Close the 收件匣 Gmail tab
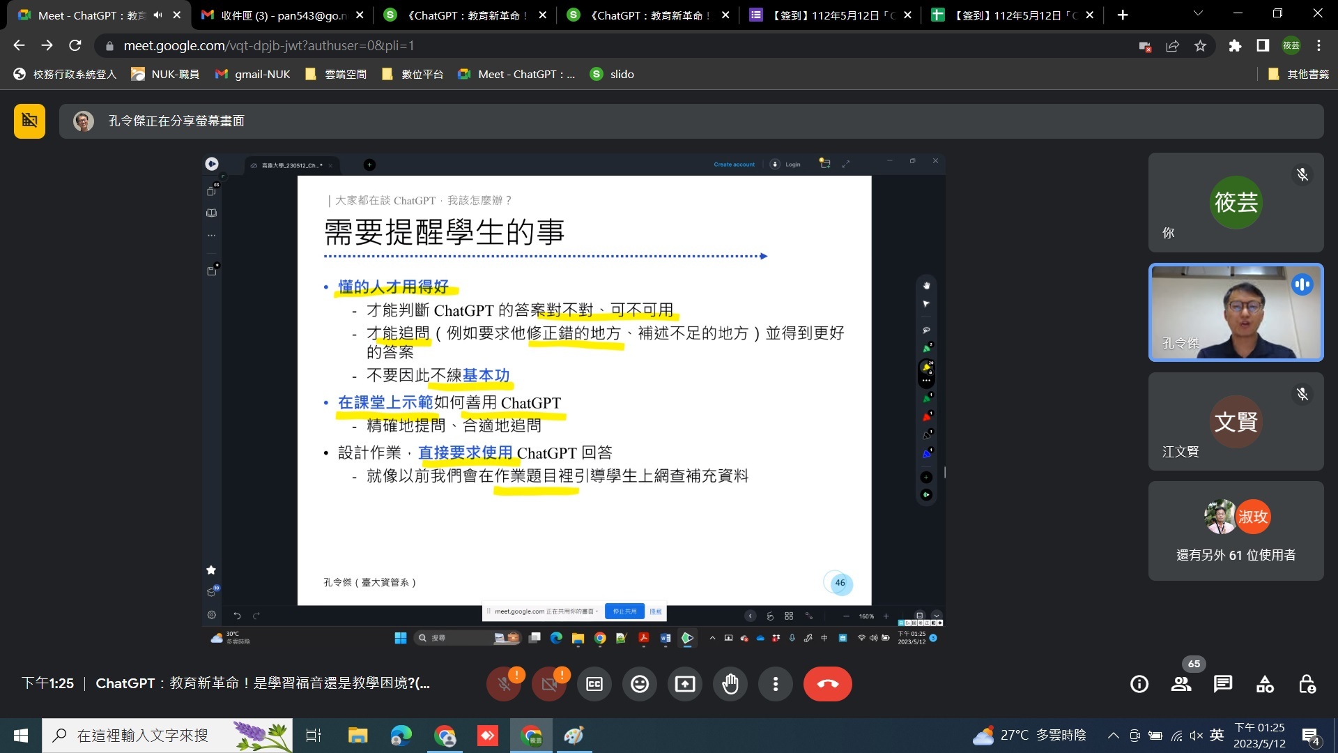1338x753 pixels. [360, 15]
